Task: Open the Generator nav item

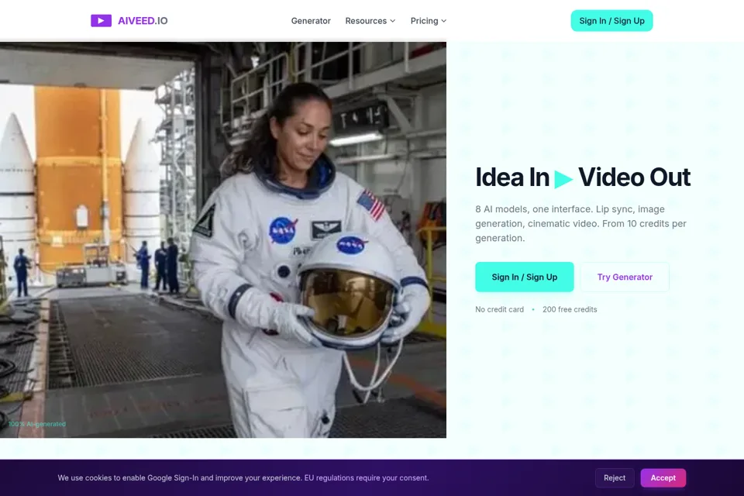Action: [311, 21]
